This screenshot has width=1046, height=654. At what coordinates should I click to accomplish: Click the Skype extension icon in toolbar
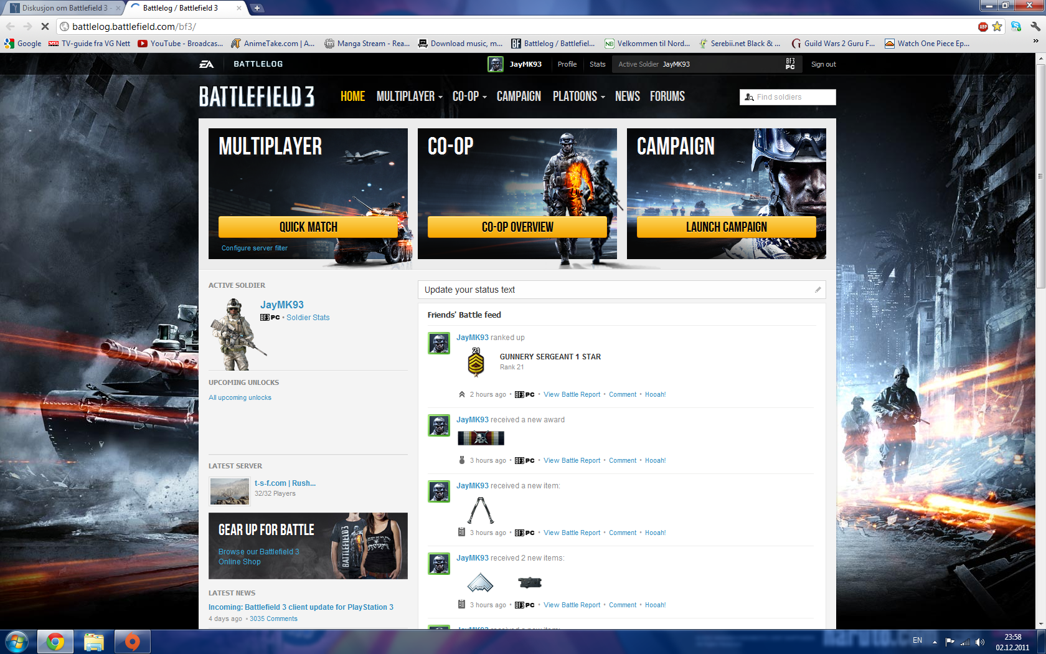tap(1016, 26)
